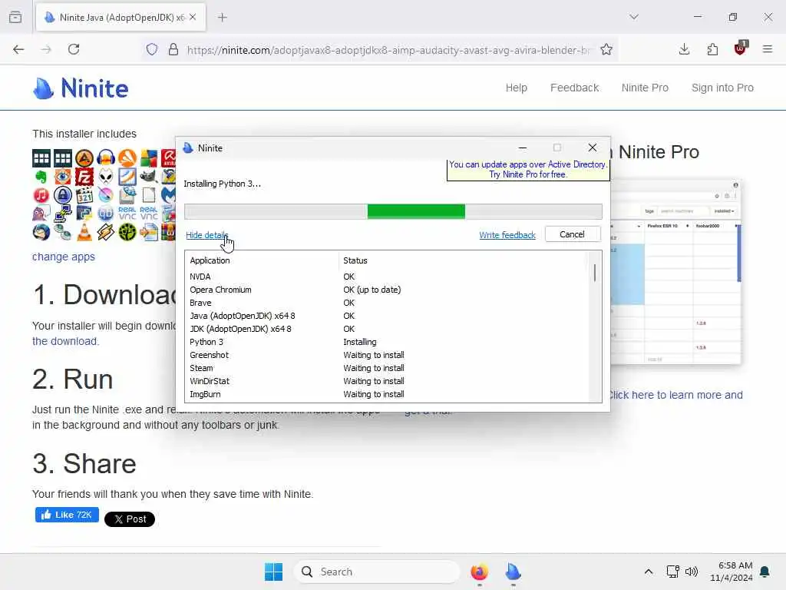Click Write feedback link in installer
The width and height of the screenshot is (786, 590).
(507, 235)
